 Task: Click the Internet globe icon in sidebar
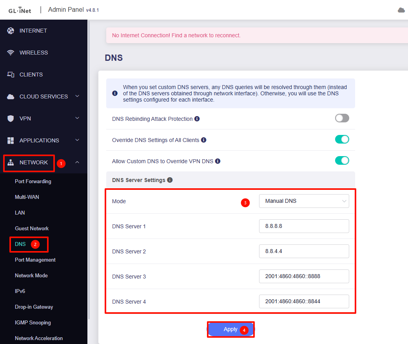point(11,31)
